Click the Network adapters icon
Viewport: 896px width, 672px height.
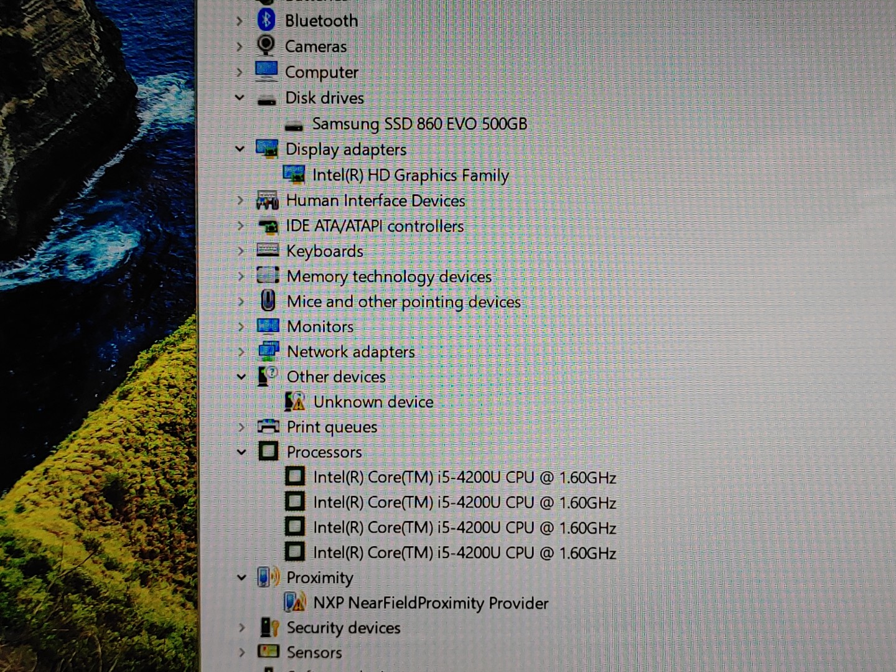click(x=268, y=352)
